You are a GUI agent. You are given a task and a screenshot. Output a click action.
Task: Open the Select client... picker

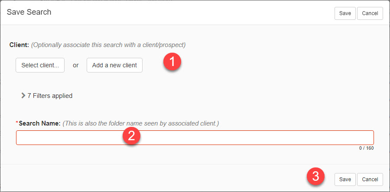(x=40, y=65)
